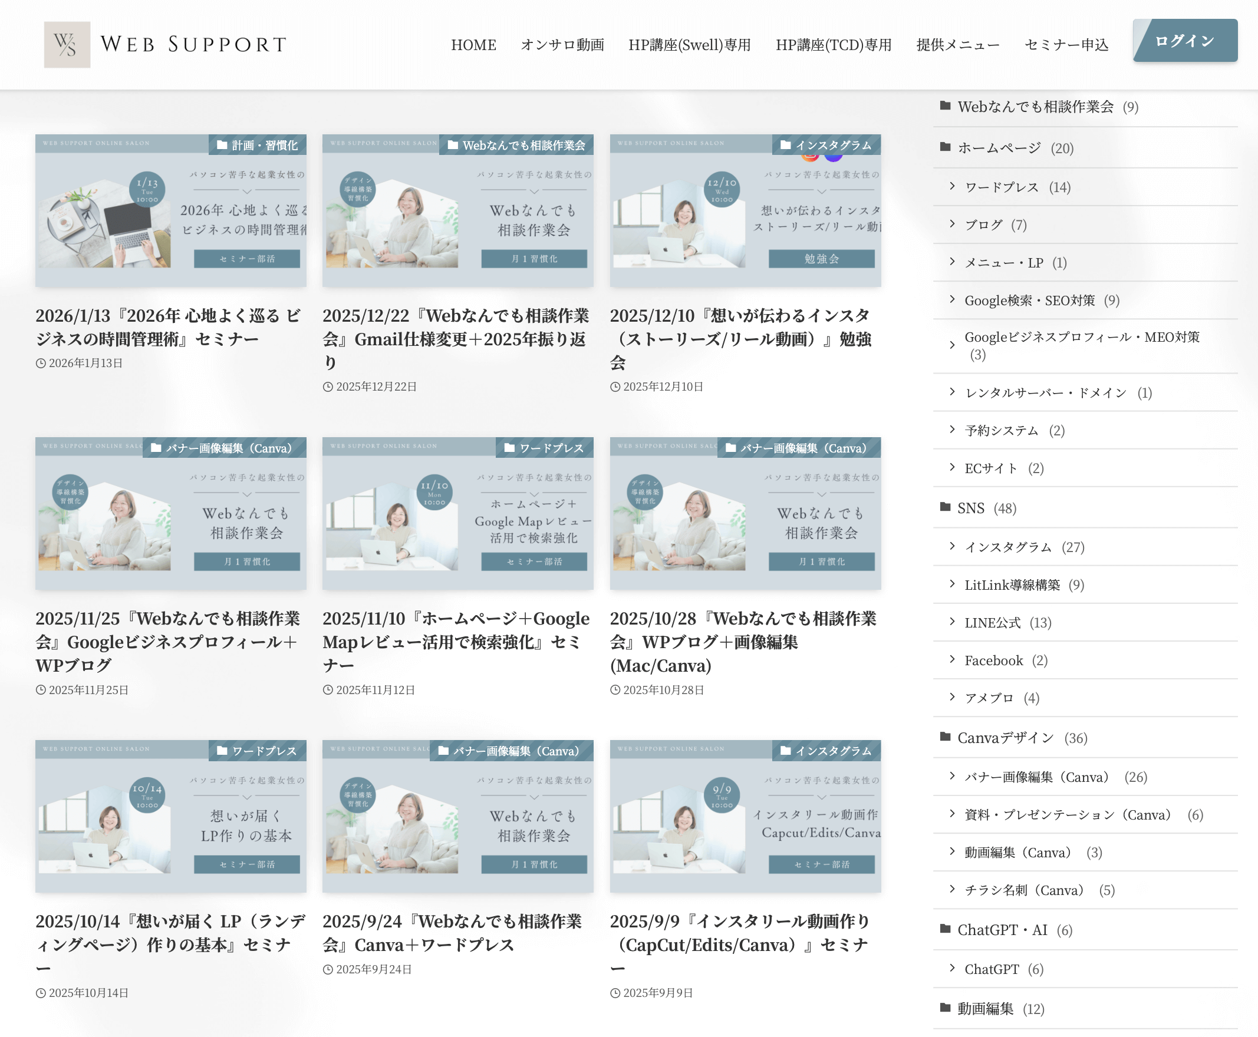Click the インスタグラム tag on 12/10 post thumbnail
The image size is (1258, 1037).
[826, 145]
